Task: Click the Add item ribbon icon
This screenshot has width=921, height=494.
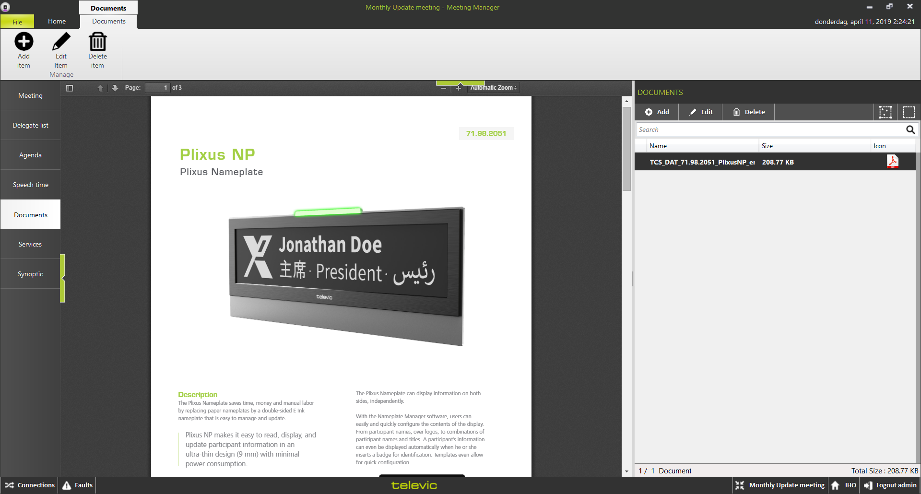Action: coord(24,42)
